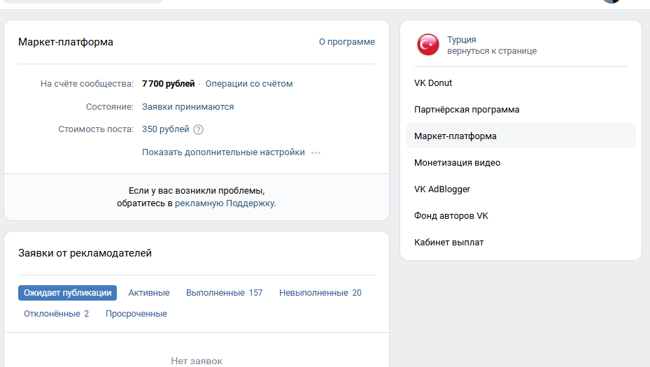Open the post cost help question-mark icon
This screenshot has width=650, height=367.
199,129
